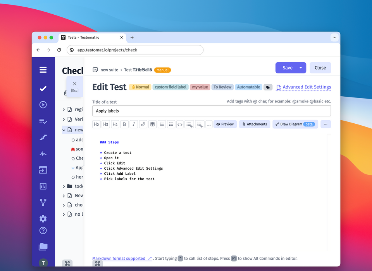Screen dimensions: 372x271
Task: Open Settings gear icon in sidebar
Action: pos(43,218)
